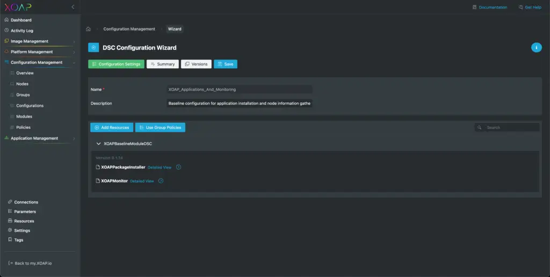Viewport: 550px width, 277px height.
Task: Open the Dashboard page
Action: [21, 20]
